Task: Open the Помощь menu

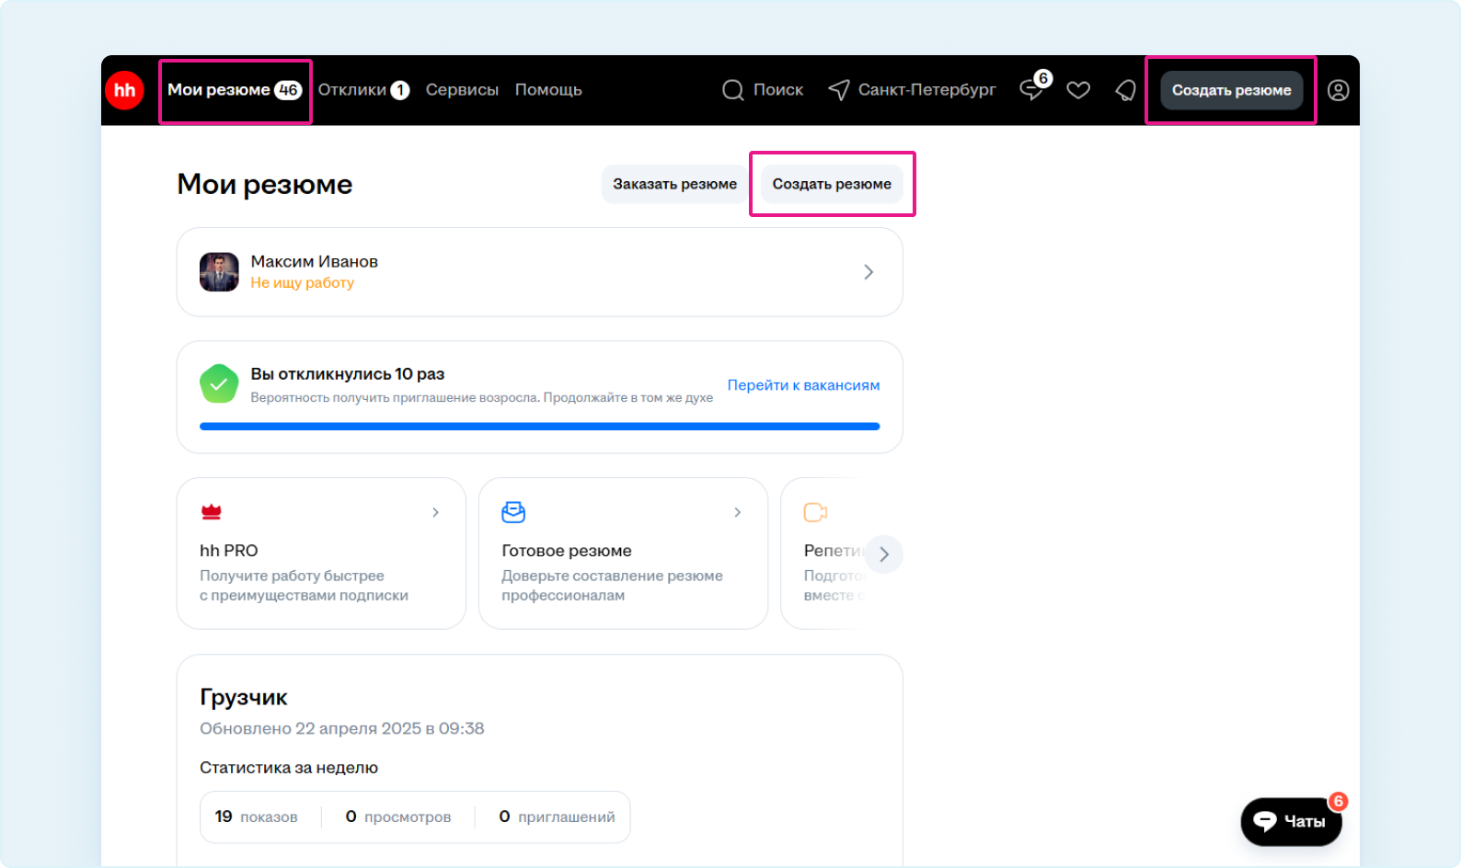Action: coord(548,90)
